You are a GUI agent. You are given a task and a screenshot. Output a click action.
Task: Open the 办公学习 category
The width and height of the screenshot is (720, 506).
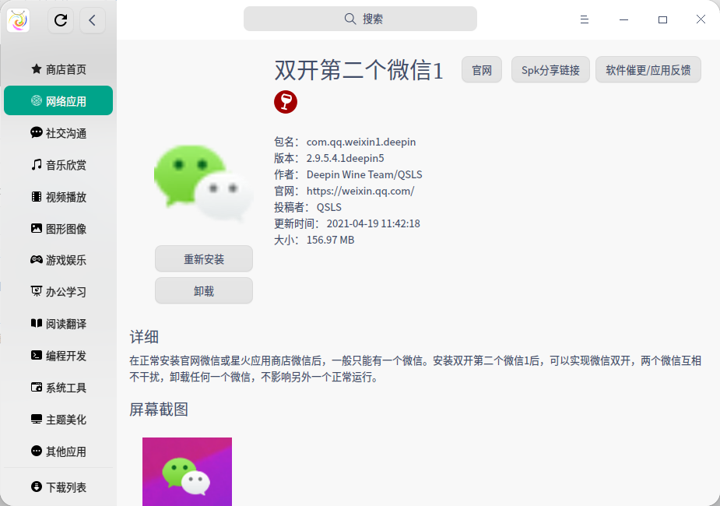click(58, 292)
